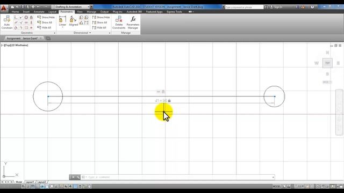Screen dimensions: 344x193
Task: Select the Convert dimensional constraint icon
Action: pos(86,23)
